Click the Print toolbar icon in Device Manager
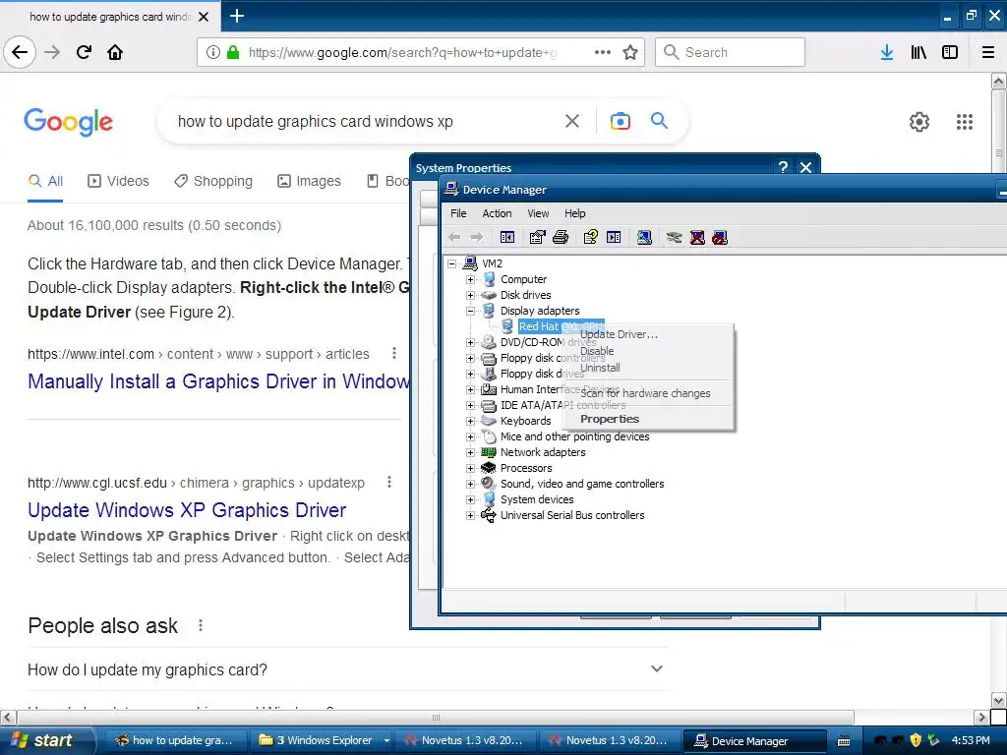Image resolution: width=1007 pixels, height=755 pixels. (x=560, y=238)
